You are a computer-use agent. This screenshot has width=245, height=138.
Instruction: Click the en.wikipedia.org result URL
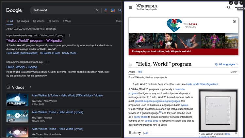pos(36,35)
